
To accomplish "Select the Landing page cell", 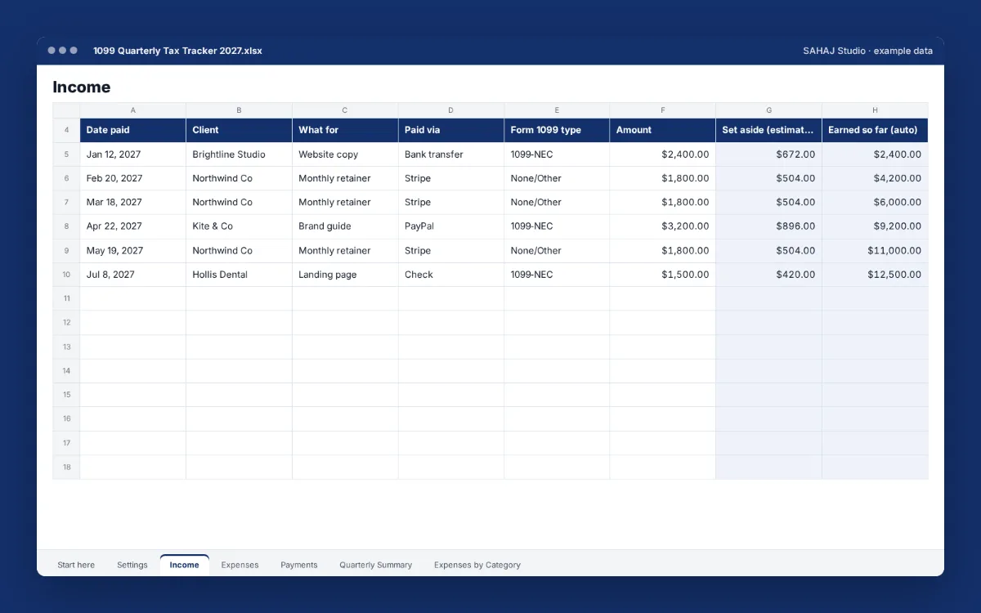I will [345, 275].
